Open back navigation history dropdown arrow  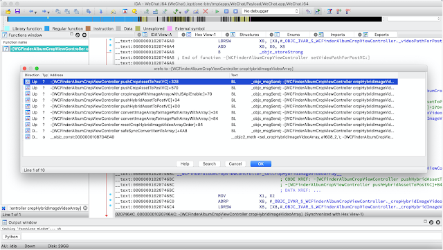tap(36, 12)
